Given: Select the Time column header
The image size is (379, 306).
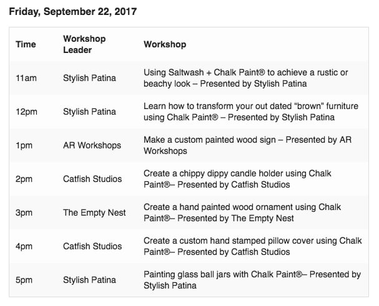Looking at the screenshot, I should [x=26, y=44].
